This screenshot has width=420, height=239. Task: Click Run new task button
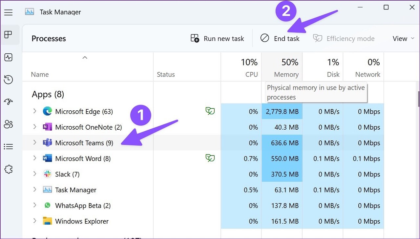pyautogui.click(x=217, y=39)
